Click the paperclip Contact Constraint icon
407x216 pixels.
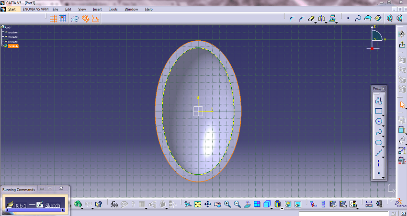(402, 140)
